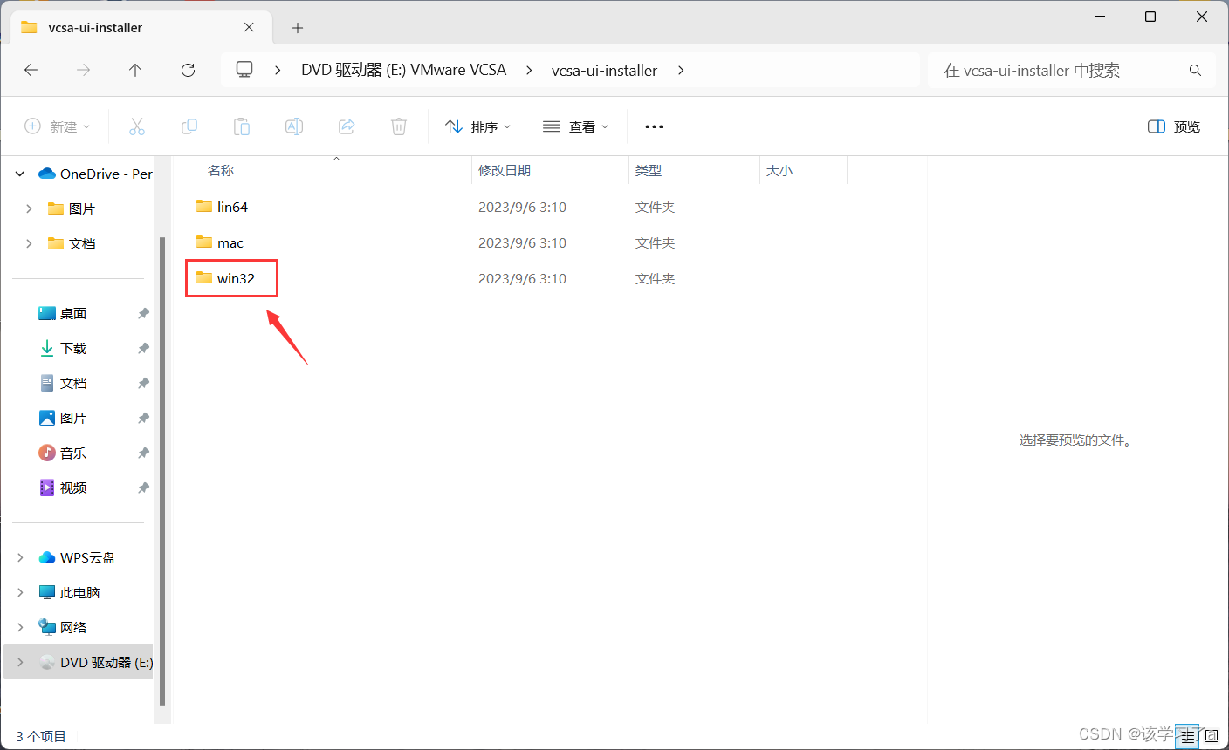The height and width of the screenshot is (750, 1229).
Task: Sort by 大小 column header
Action: pyautogui.click(x=779, y=171)
